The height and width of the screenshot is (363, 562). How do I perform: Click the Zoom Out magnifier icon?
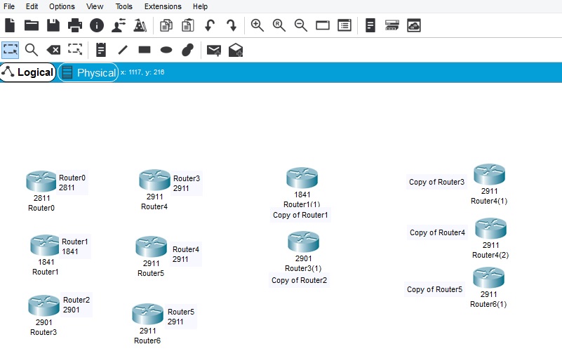click(301, 25)
